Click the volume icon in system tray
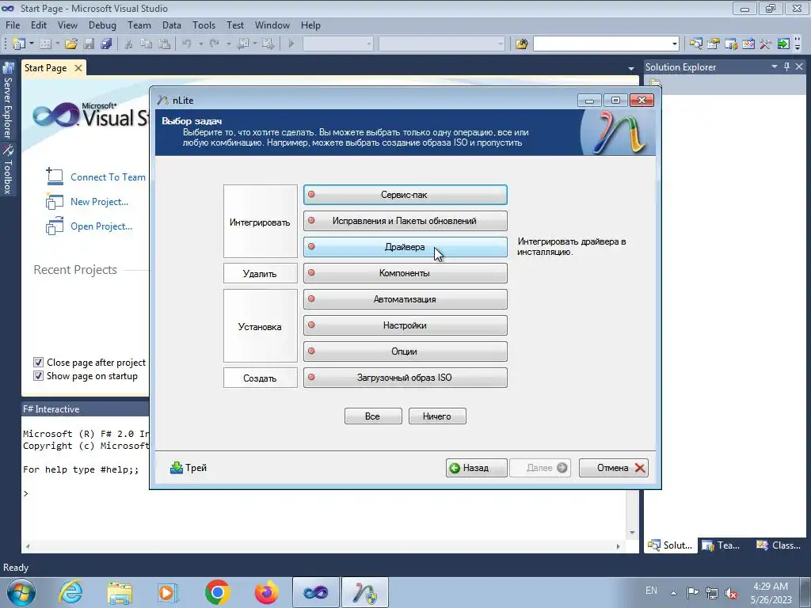Image resolution: width=811 pixels, height=608 pixels. pyautogui.click(x=731, y=593)
